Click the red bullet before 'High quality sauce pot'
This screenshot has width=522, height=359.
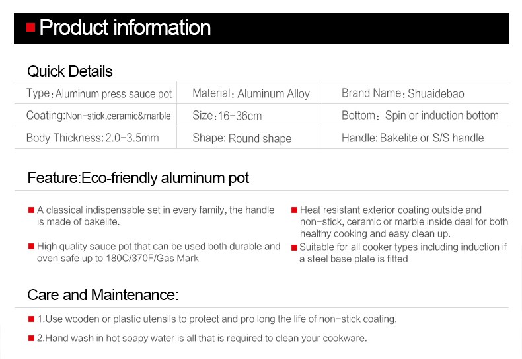(x=31, y=247)
